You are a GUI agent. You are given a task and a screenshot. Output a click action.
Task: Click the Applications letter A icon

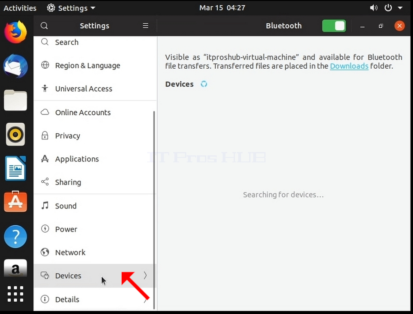tap(45, 159)
